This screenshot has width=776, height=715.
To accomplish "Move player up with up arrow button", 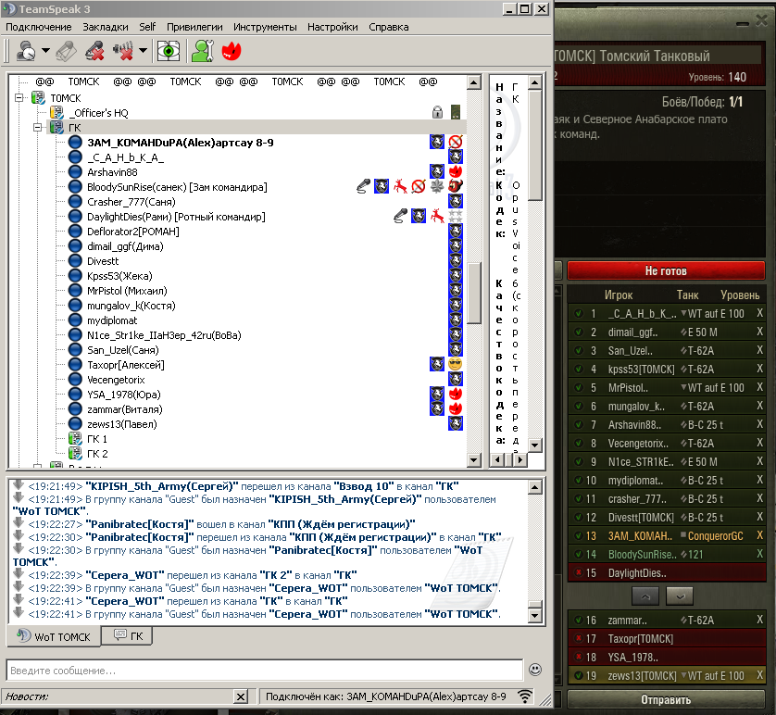I will click(x=645, y=596).
